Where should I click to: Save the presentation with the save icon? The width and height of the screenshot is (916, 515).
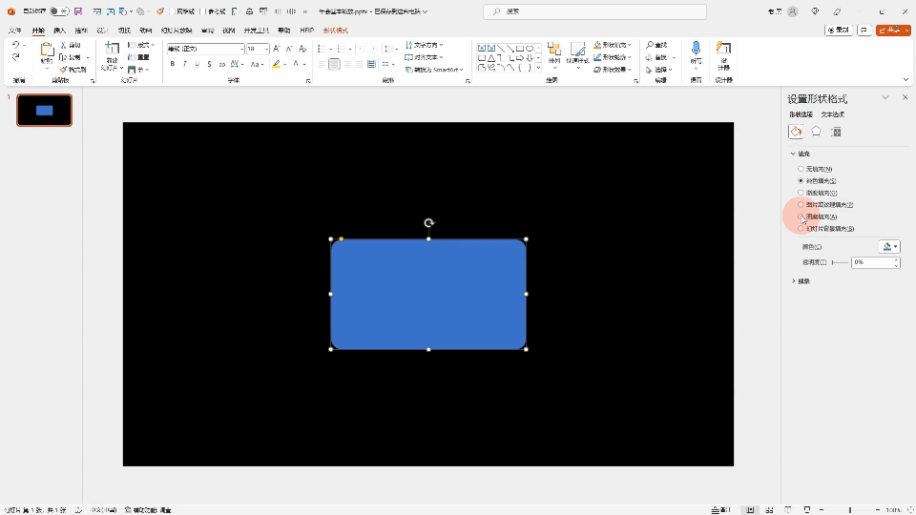pos(78,11)
